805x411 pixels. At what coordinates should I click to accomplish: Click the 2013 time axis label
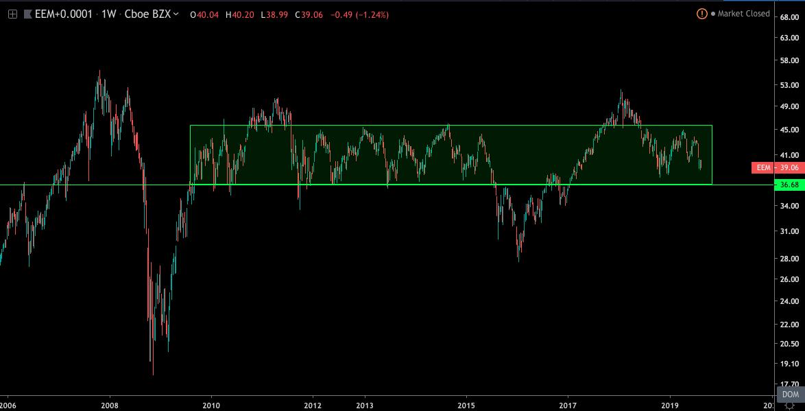coord(365,406)
